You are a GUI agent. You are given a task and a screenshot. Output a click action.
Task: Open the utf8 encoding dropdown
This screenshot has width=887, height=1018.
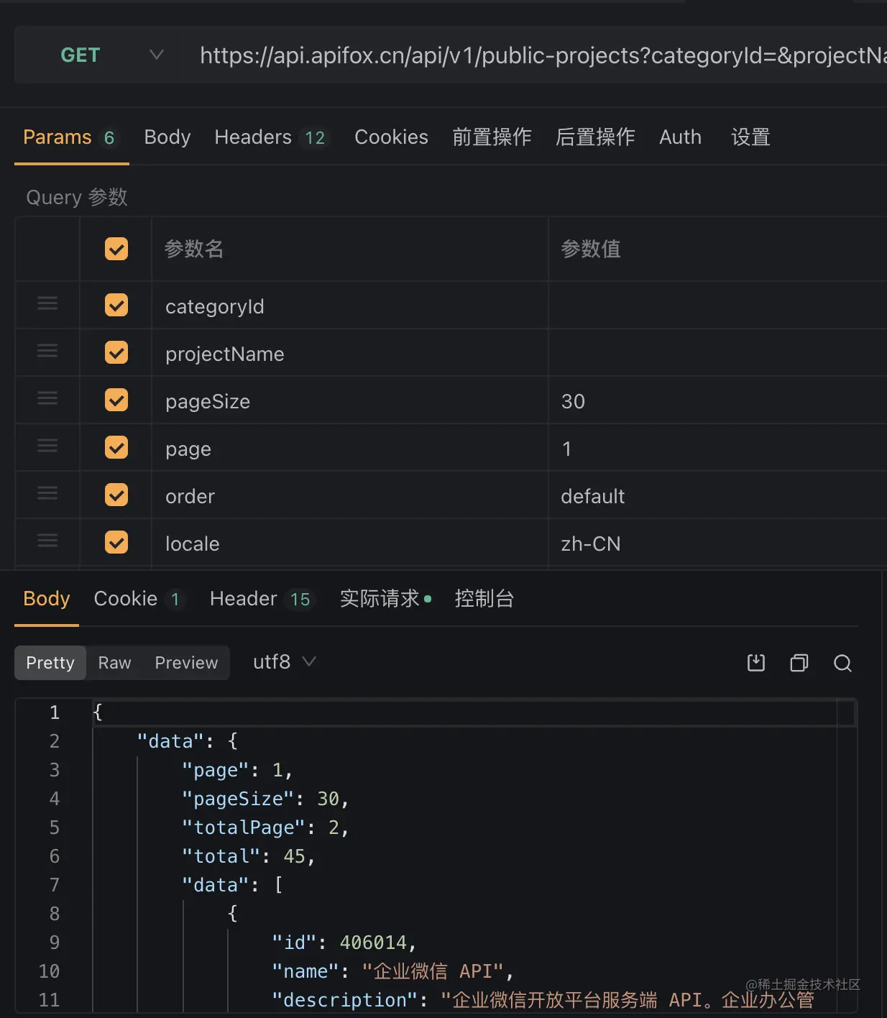284,661
